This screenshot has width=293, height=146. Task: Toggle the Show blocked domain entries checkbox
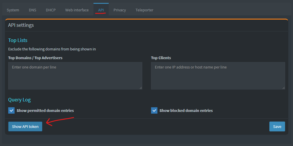(x=154, y=110)
